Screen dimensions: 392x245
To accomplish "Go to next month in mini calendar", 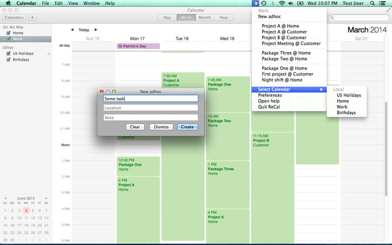I will (x=46, y=198).
